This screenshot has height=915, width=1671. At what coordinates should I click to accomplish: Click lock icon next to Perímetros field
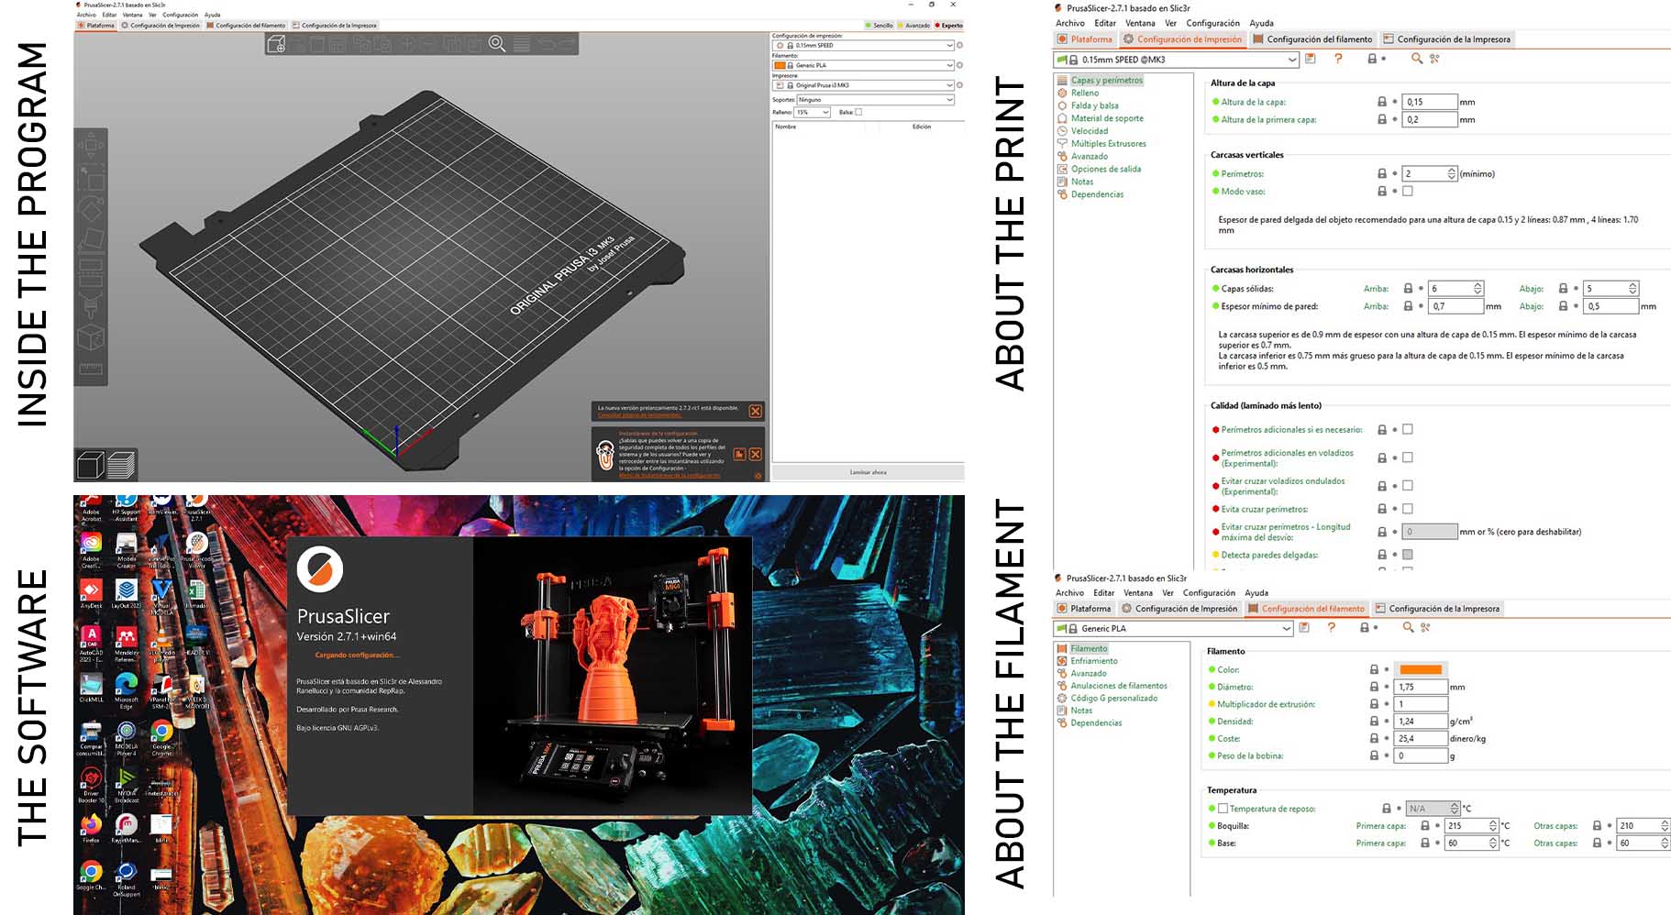point(1382,173)
